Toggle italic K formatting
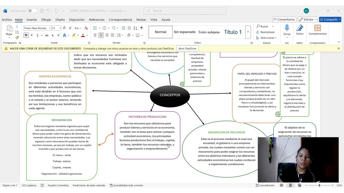Viewport: 344px width, 193px height. (x=32, y=35)
